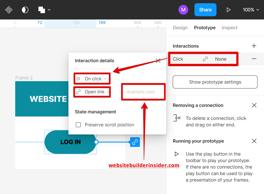Image resolution: width=264 pixels, height=194 pixels.
Task: Dismiss the Removing a connection tip
Action: [x=254, y=105]
